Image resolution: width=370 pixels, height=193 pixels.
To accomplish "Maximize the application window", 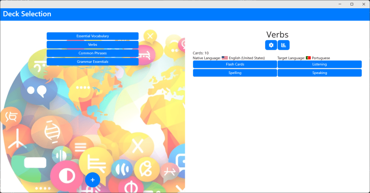I will [x=352, y=4].
